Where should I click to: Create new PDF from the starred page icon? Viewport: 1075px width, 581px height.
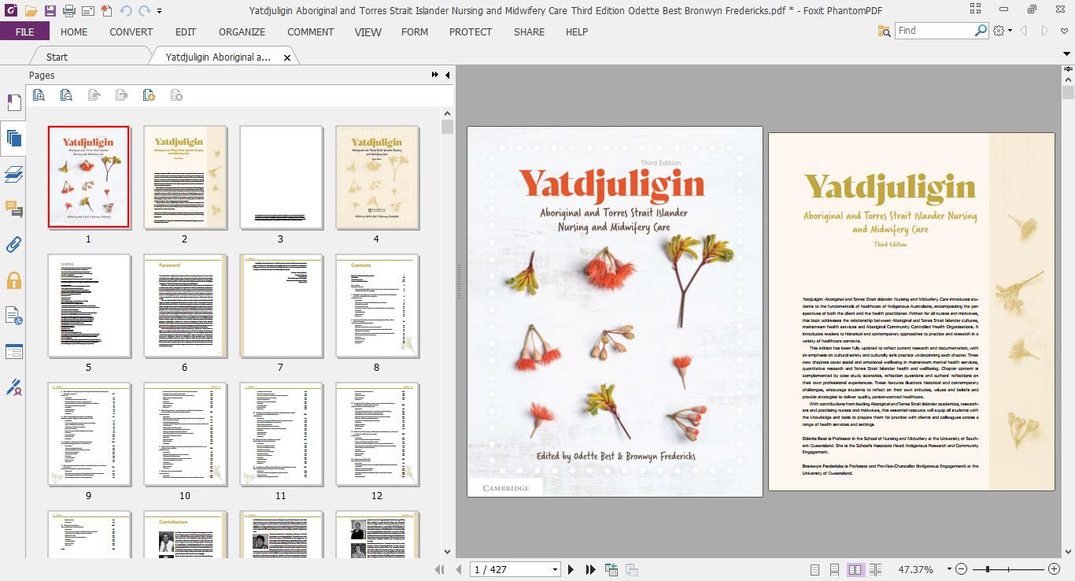coord(106,11)
